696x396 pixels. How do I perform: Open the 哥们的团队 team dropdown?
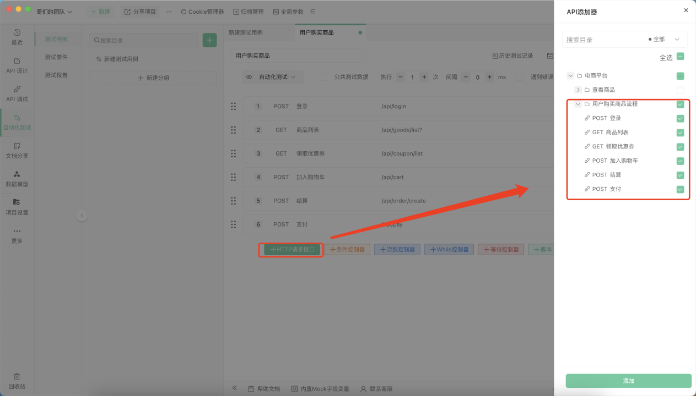pyautogui.click(x=54, y=12)
